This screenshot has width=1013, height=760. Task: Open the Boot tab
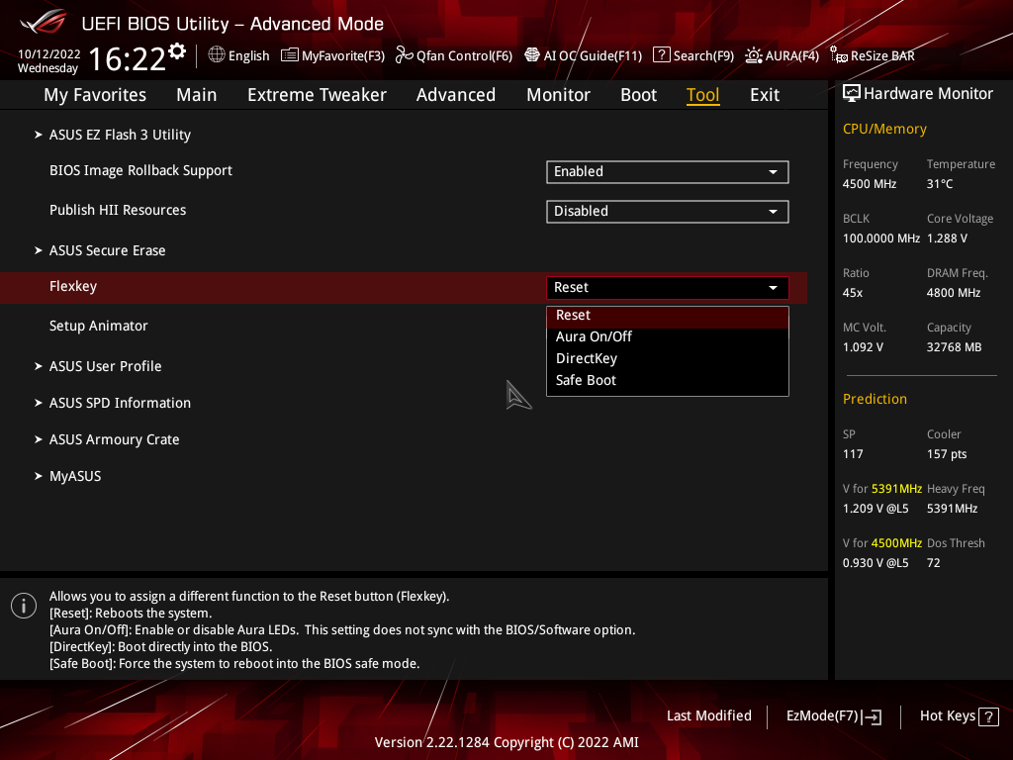pyautogui.click(x=638, y=95)
